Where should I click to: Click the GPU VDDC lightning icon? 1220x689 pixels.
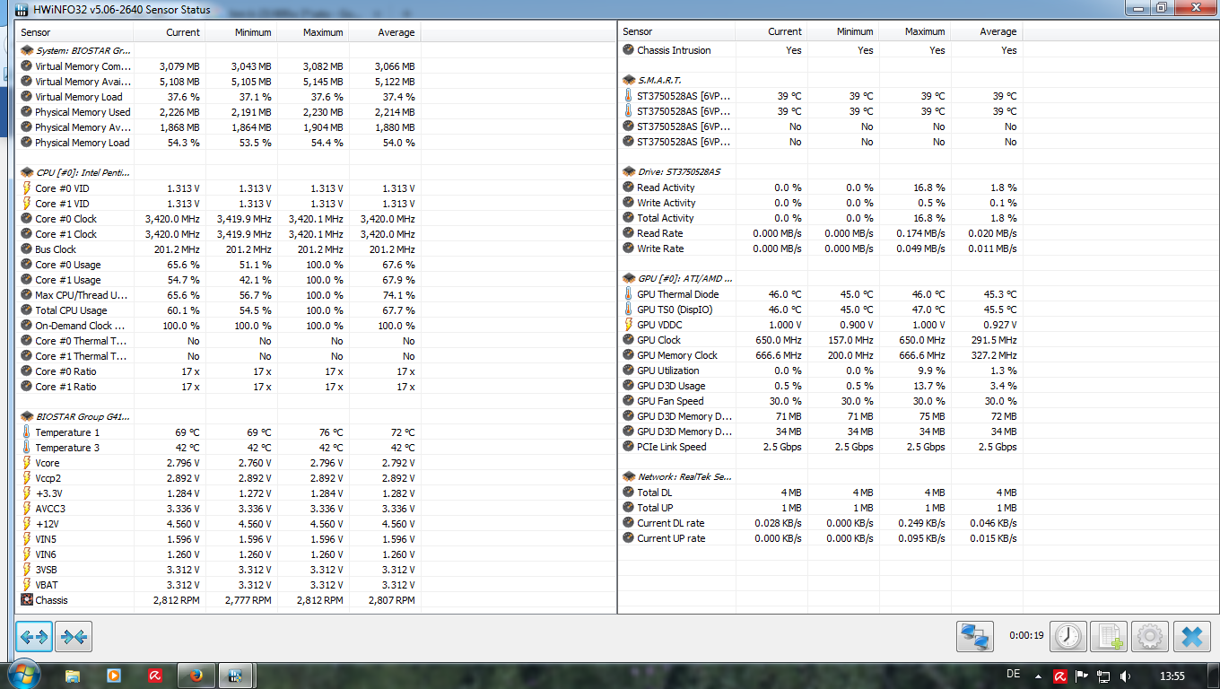click(x=629, y=325)
